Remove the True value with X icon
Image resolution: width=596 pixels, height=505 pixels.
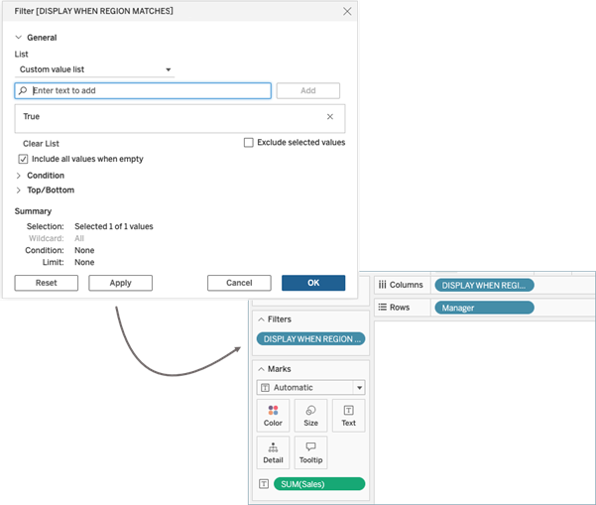pos(330,116)
